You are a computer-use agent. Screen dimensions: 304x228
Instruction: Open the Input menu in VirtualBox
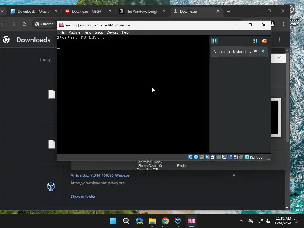[99, 32]
